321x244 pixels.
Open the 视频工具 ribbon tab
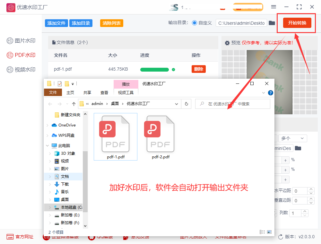pos(126,93)
